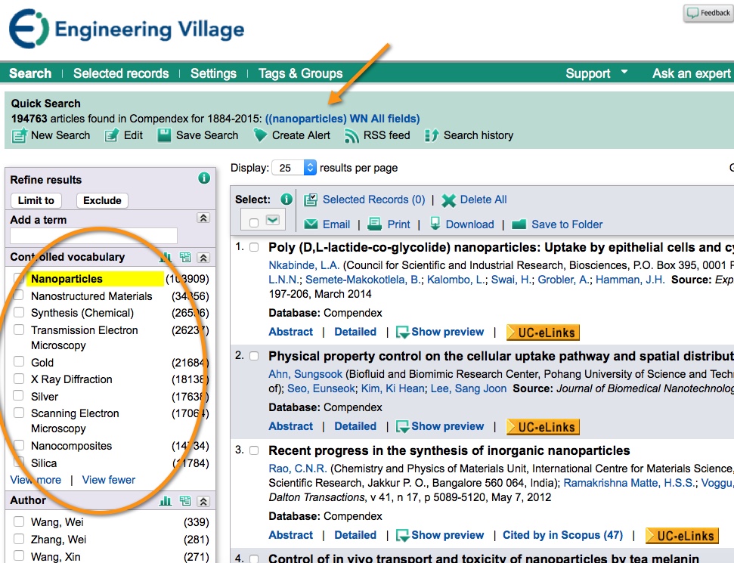Image resolution: width=734 pixels, height=563 pixels.
Task: Open the Selected records tab
Action: point(121,73)
